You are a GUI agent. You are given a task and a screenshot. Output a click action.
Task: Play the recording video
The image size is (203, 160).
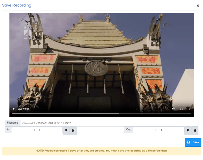tap(13, 109)
